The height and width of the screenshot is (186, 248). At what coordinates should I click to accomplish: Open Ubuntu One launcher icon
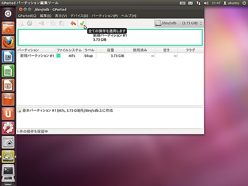[8, 114]
